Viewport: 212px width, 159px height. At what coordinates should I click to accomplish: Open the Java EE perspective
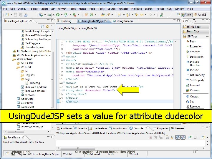[200, 15]
